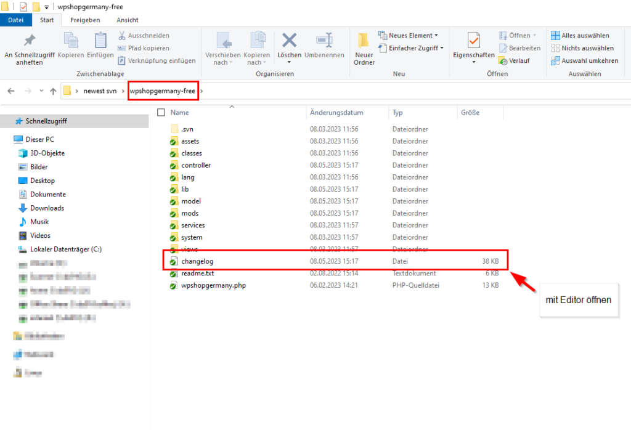Image resolution: width=631 pixels, height=430 pixels.
Task: Sort by the Änderungsdatum column header
Action: [x=336, y=113]
